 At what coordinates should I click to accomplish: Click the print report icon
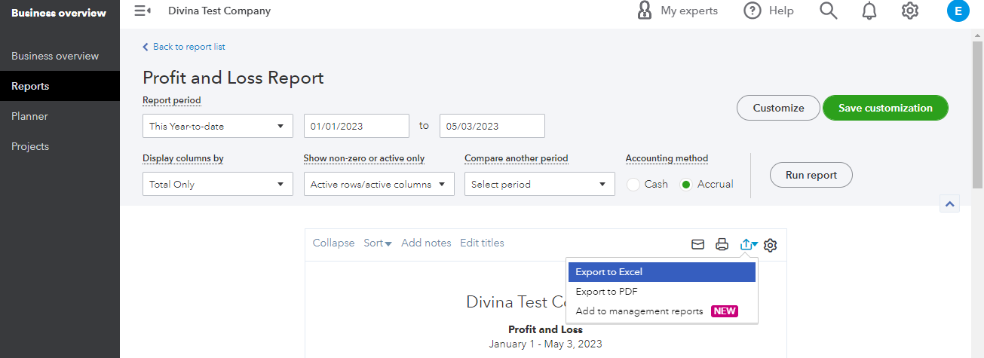(722, 244)
